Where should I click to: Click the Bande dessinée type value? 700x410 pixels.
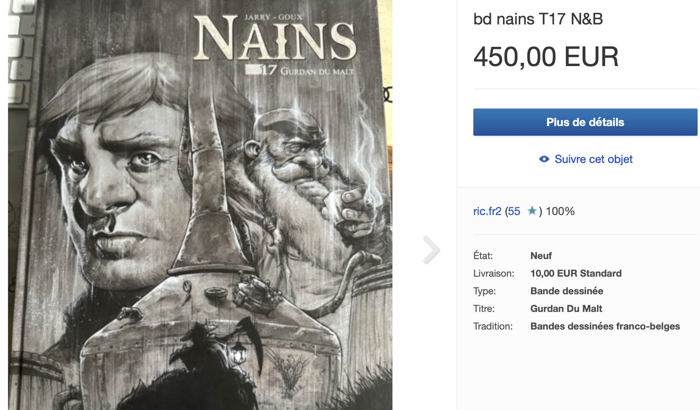pos(566,291)
